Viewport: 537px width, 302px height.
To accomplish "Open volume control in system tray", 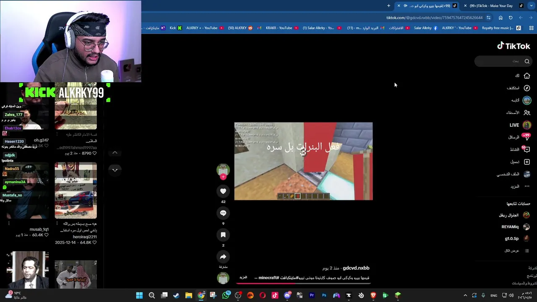I will 511,296.
